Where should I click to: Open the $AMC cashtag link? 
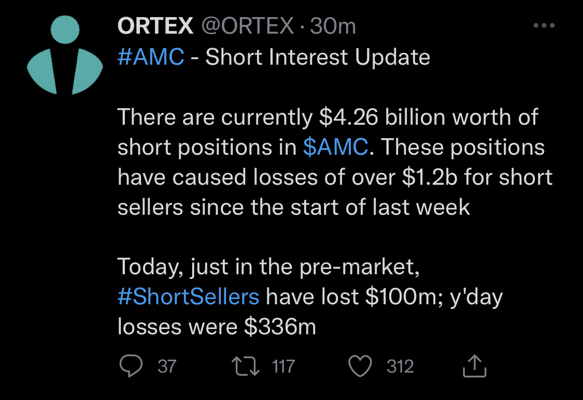(x=335, y=147)
